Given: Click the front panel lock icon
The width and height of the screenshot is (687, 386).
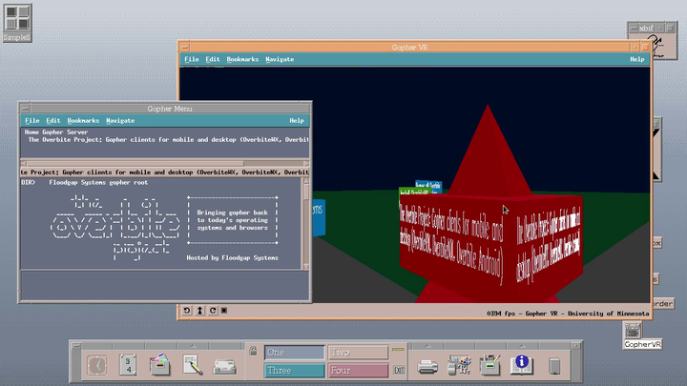Looking at the screenshot, I should 253,352.
